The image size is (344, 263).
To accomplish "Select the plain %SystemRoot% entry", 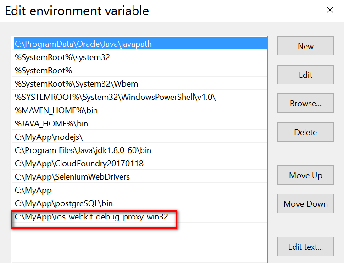I will point(140,70).
